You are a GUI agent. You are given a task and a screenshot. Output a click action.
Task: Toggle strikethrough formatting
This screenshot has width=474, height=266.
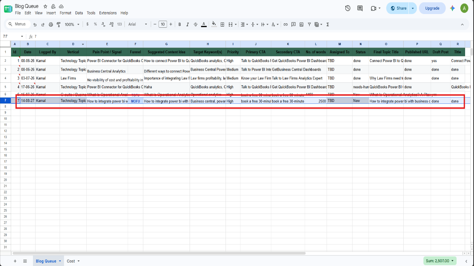click(x=196, y=24)
